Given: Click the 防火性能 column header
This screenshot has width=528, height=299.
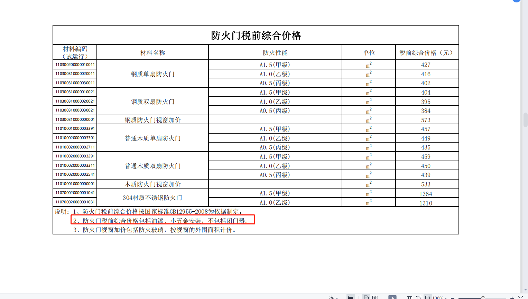Looking at the screenshot, I should [275, 52].
